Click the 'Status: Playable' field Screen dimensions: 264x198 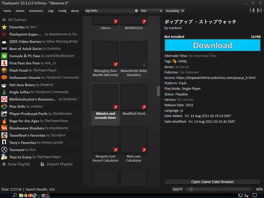click(x=176, y=94)
